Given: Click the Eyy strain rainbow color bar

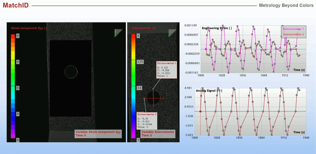Looking at the screenshot, I should pyautogui.click(x=13, y=86).
